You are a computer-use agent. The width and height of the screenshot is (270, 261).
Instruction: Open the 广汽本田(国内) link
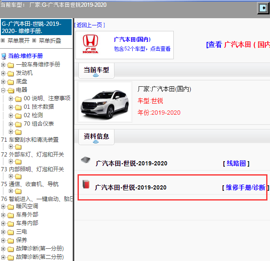click(x=132, y=39)
